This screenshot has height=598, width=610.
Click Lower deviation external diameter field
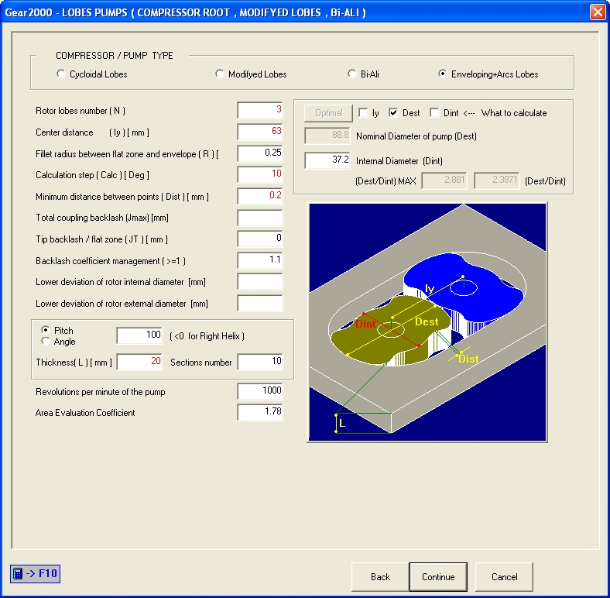tap(260, 303)
